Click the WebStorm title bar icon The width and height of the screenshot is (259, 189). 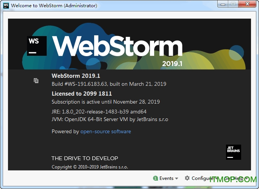pos(6,5)
